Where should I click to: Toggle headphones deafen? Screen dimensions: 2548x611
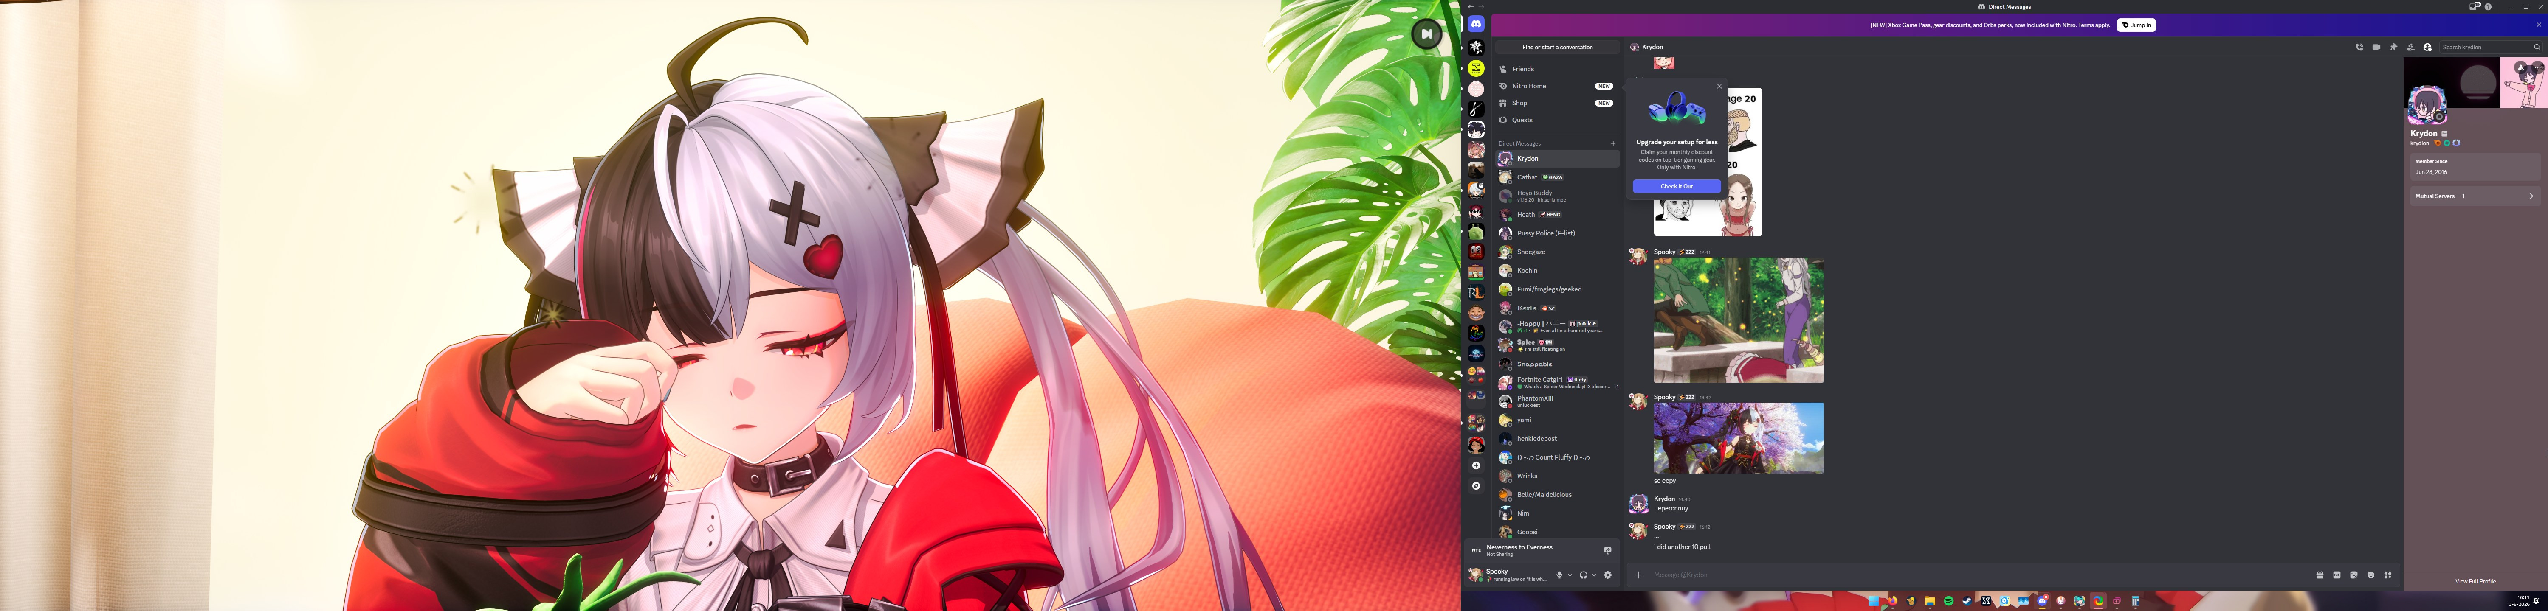tap(1584, 575)
